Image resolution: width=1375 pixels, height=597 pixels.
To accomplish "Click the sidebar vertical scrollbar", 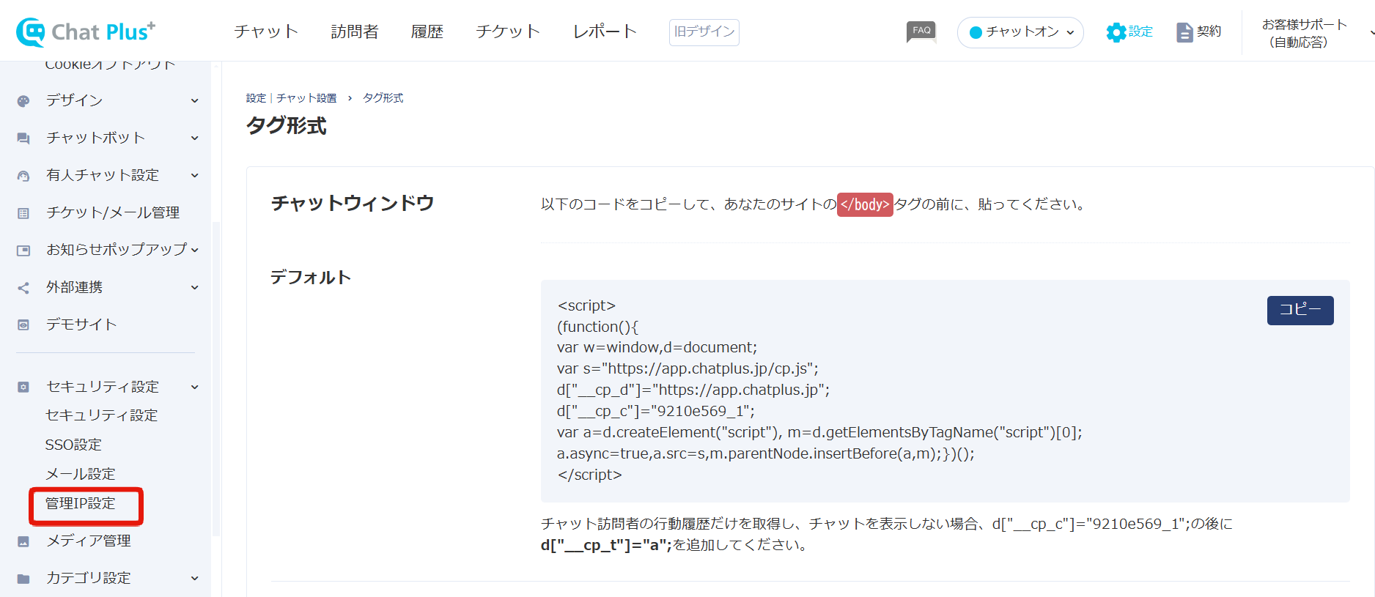I will point(216,377).
